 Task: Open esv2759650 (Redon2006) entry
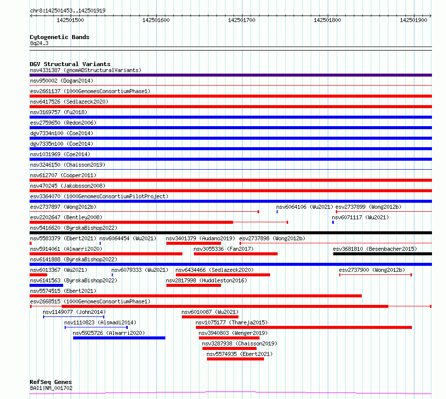coord(63,123)
